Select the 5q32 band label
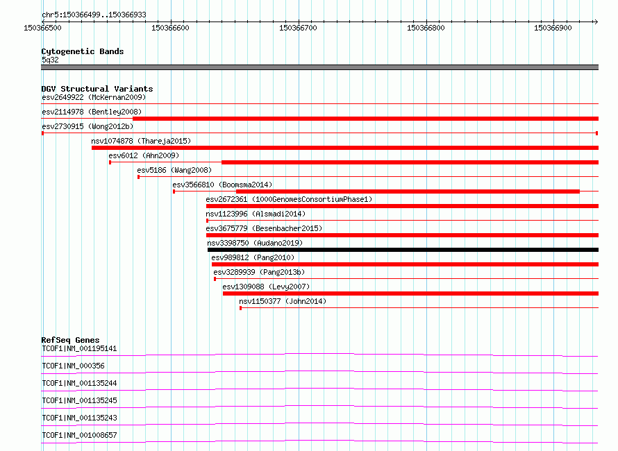The width and height of the screenshot is (618, 451). [50, 60]
